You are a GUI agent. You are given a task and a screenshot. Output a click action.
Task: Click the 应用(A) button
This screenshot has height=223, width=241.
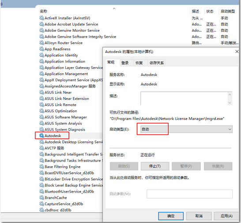227,216
